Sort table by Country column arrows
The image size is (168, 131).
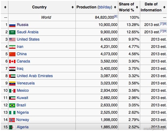click(73, 7)
